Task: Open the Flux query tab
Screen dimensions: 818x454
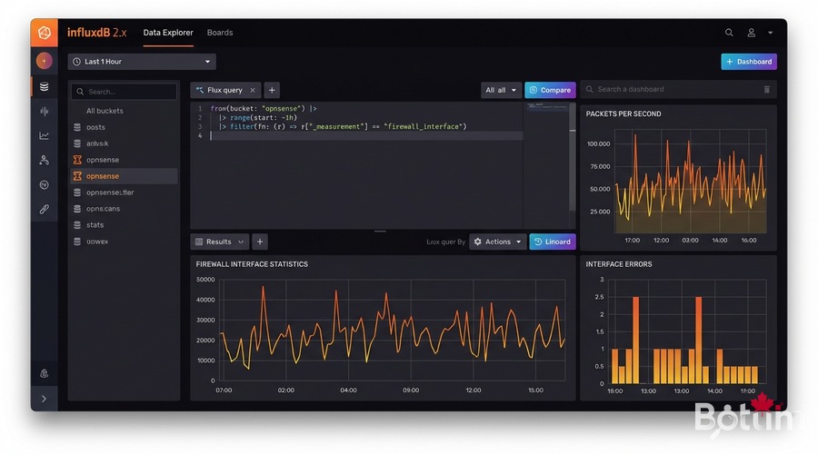Action: 224,90
